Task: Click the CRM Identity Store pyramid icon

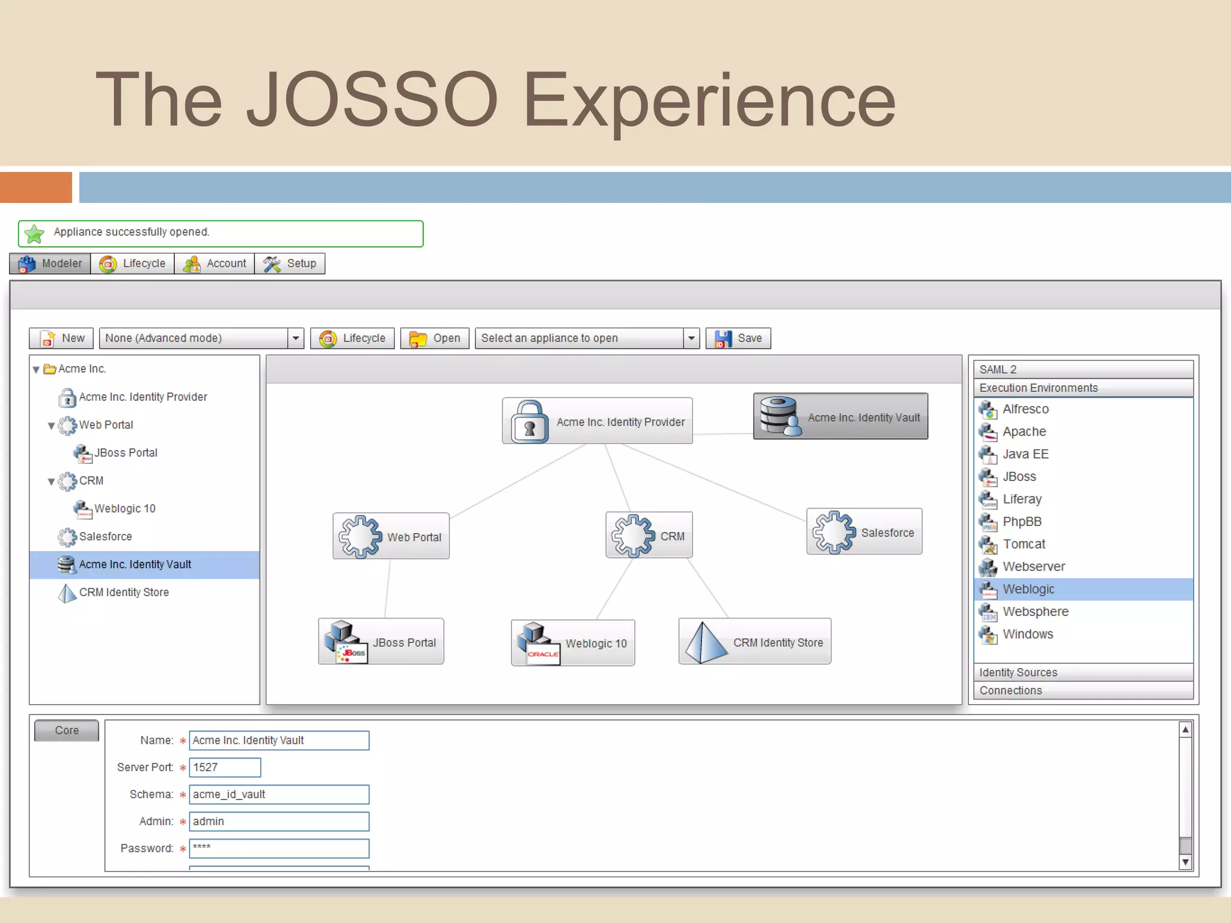Action: coord(706,643)
